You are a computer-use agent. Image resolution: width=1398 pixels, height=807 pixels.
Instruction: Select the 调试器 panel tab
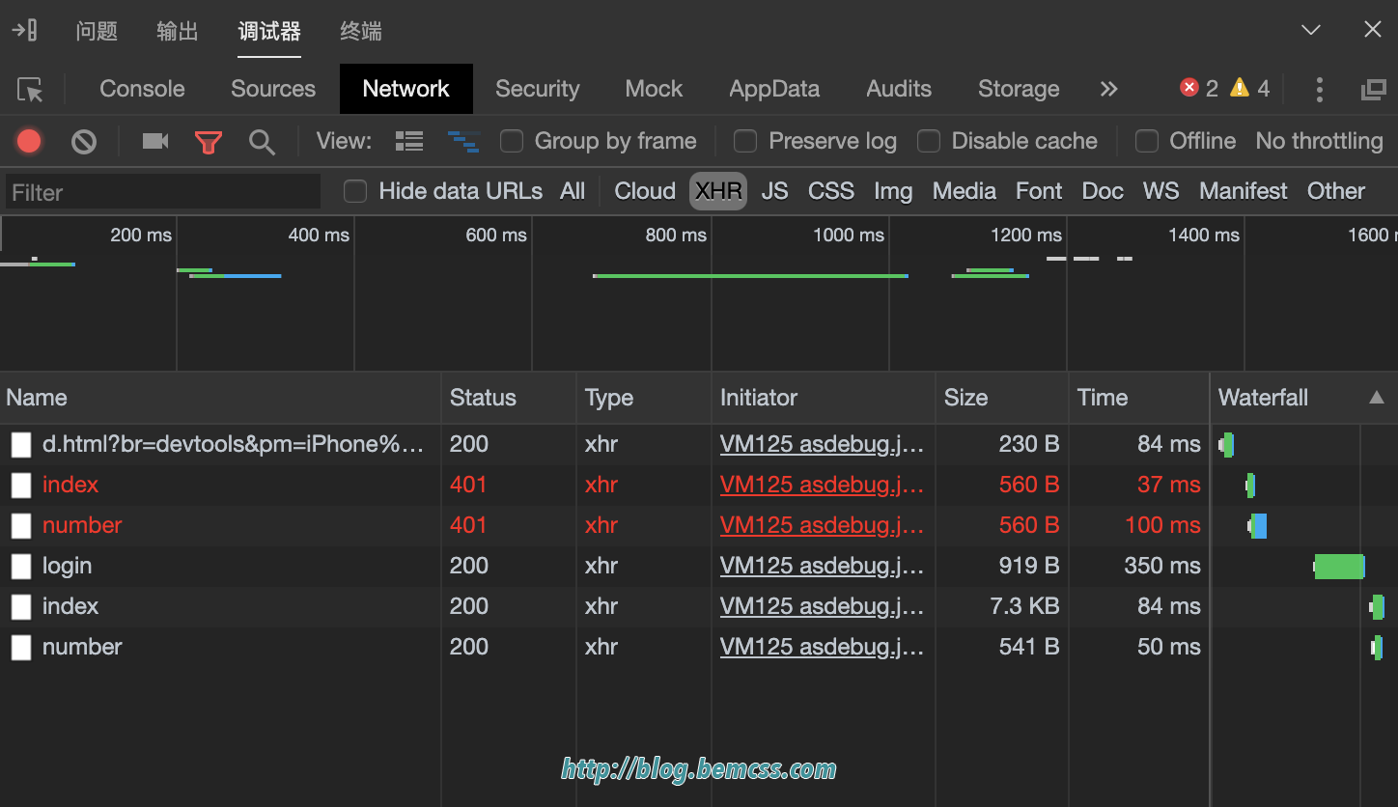(x=269, y=31)
